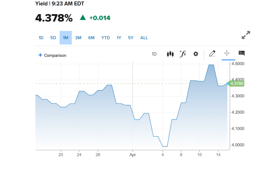Open the candlestick chart type selector
The width and height of the screenshot is (254, 169).
[x=170, y=54]
